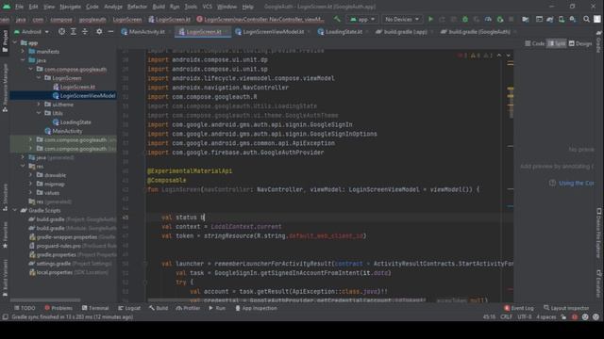Viewport: 604px width, 339px height.
Task: Collapse the app module node
Action: 15,42
